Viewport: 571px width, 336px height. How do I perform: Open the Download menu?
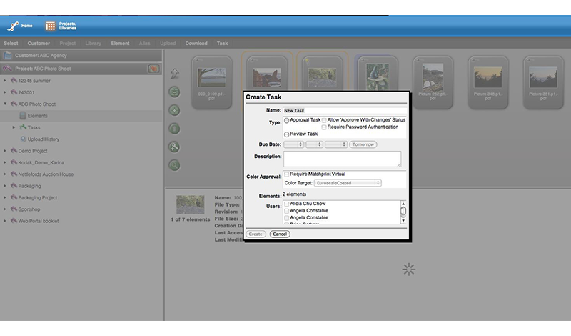(x=196, y=43)
